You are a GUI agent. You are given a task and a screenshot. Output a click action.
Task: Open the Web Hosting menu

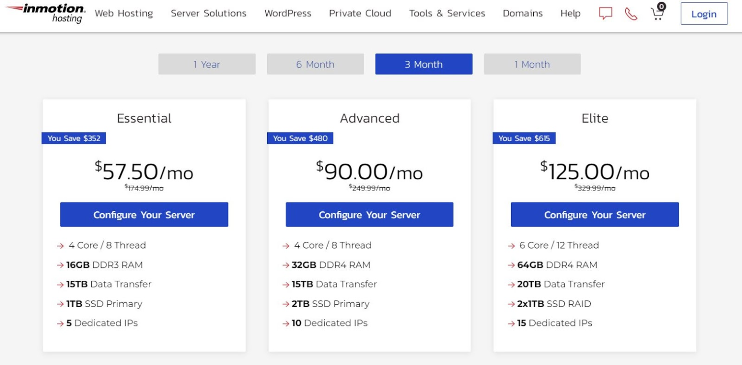click(x=124, y=14)
